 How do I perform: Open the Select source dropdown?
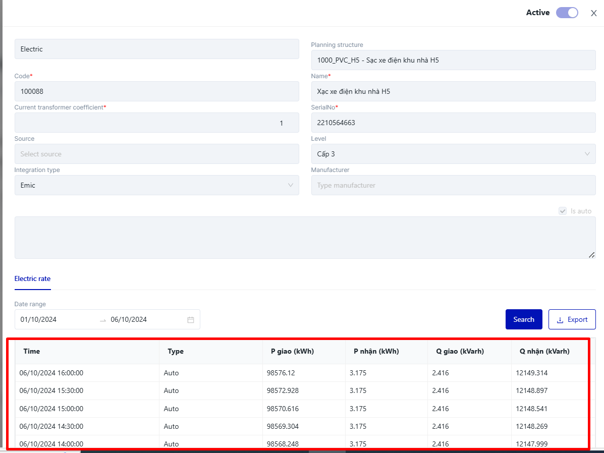[156, 154]
